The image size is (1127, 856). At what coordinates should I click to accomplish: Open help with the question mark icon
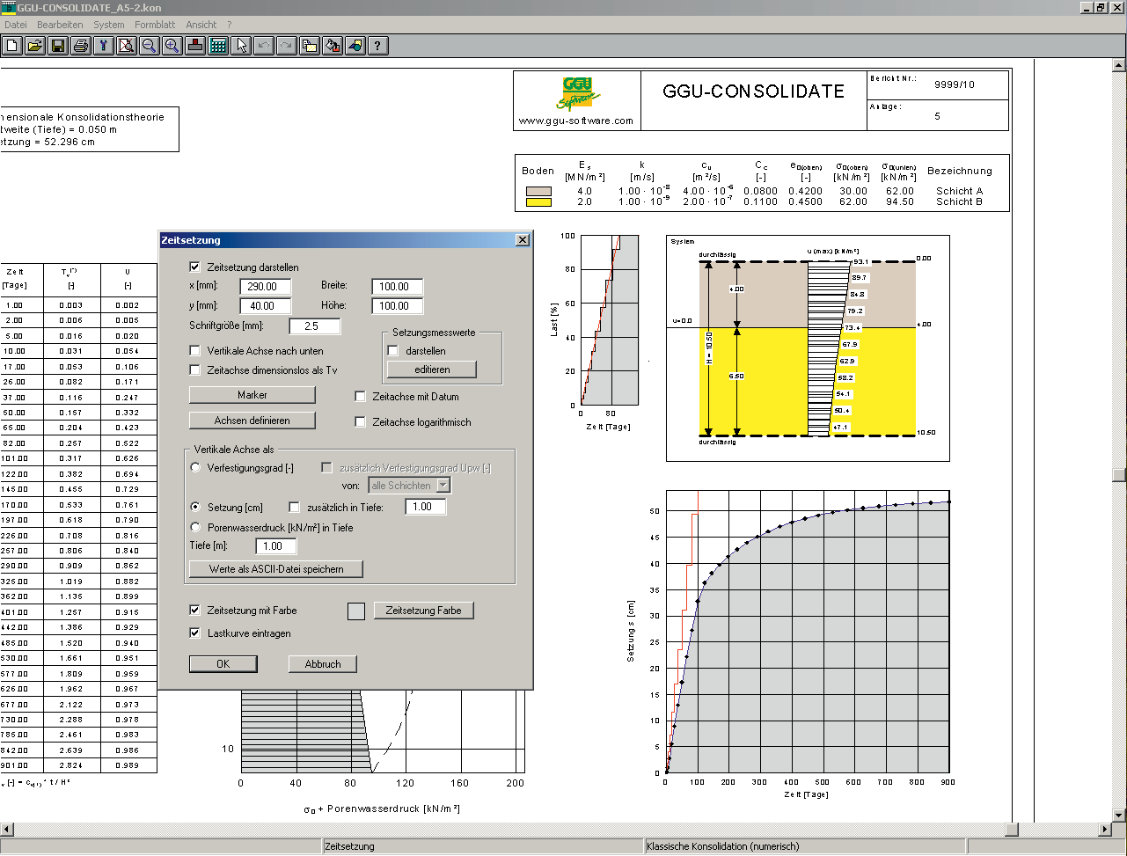(377, 46)
